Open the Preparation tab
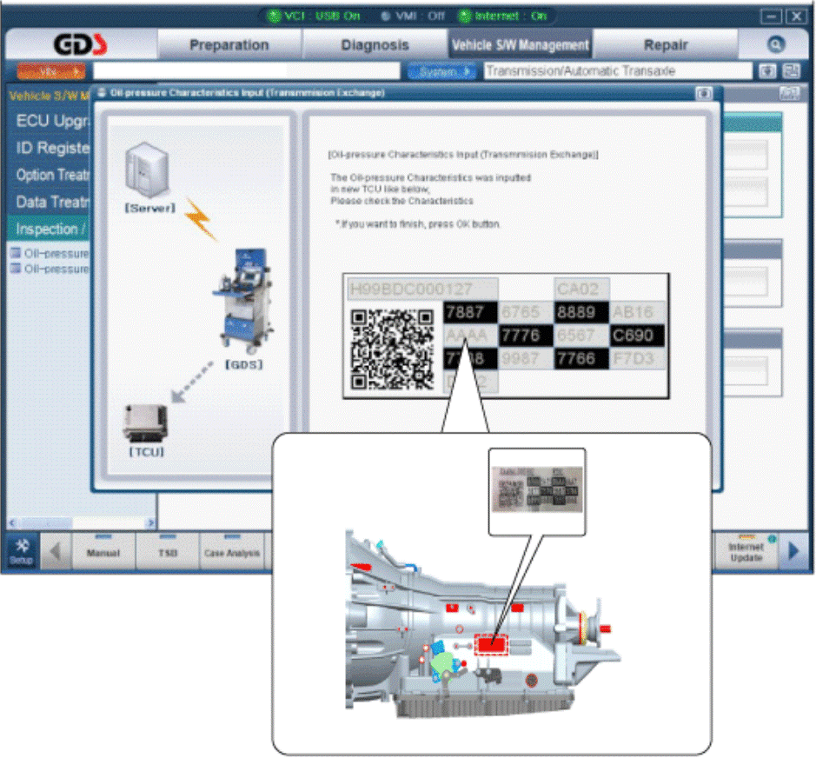 pos(229,44)
